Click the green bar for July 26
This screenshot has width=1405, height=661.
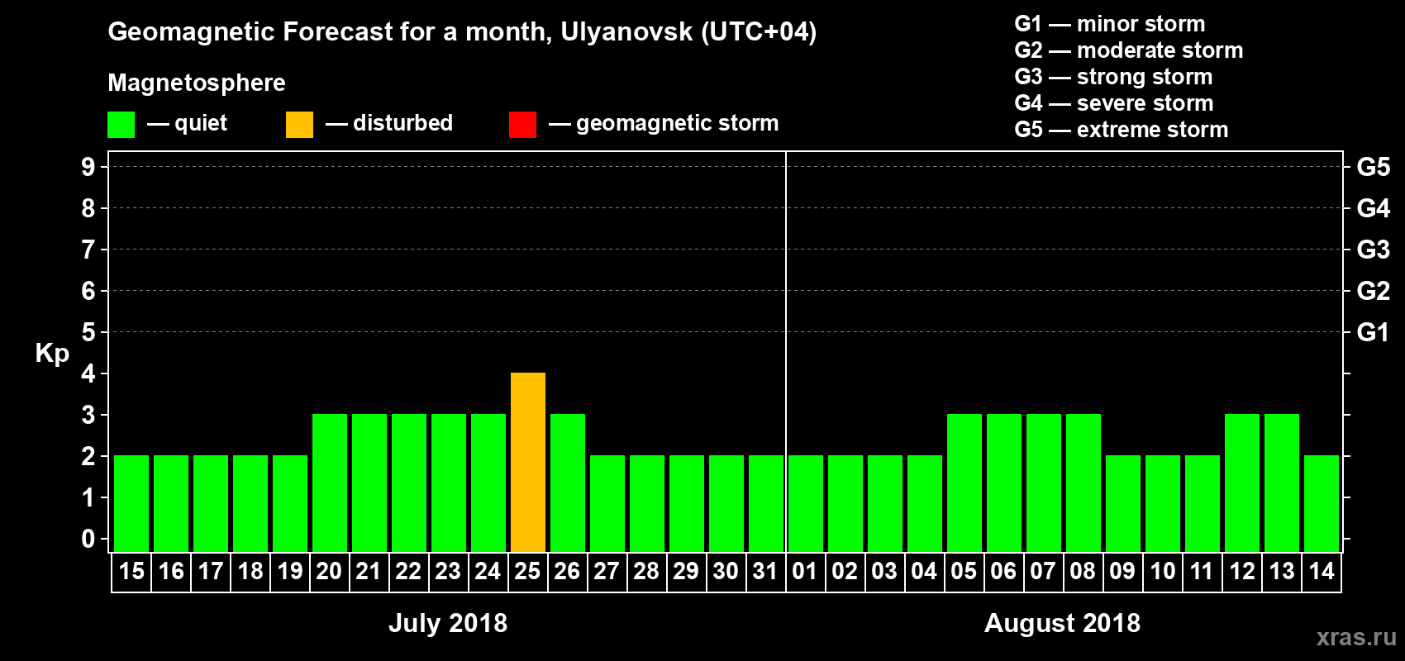click(x=568, y=483)
